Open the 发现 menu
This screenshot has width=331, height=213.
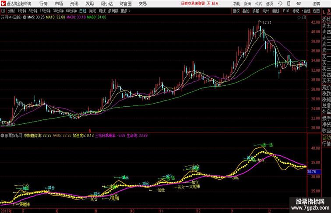[x=89, y=3]
